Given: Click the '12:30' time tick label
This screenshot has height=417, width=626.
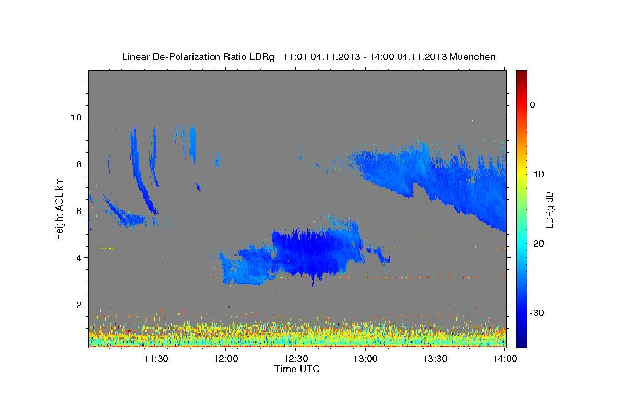Looking at the screenshot, I should [x=296, y=359].
